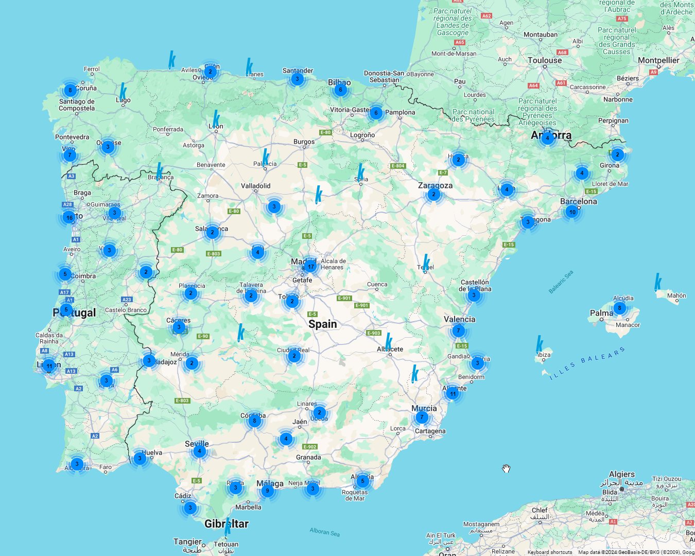Screen dimensions: 695x556
Task: Click the Seville marker with 4 locations
Action: (x=199, y=450)
